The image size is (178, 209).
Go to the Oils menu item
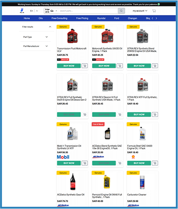pyautogui.click(x=41, y=18)
